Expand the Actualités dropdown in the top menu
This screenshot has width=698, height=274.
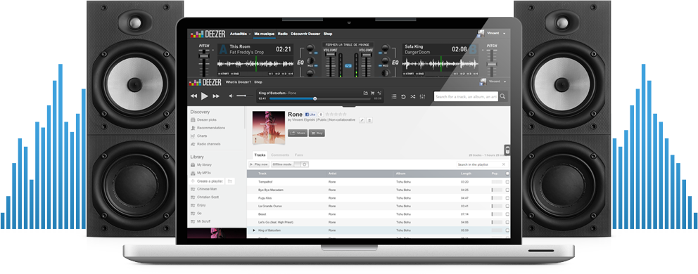(x=241, y=34)
